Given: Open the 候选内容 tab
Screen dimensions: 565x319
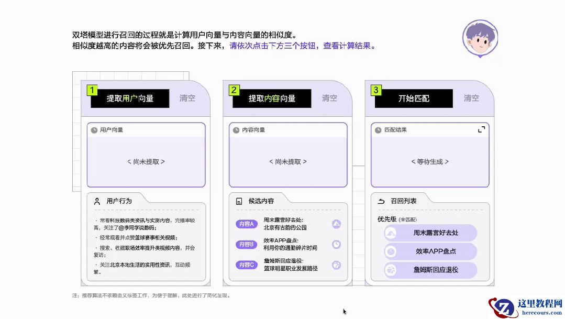Looking at the screenshot, I should tap(261, 201).
